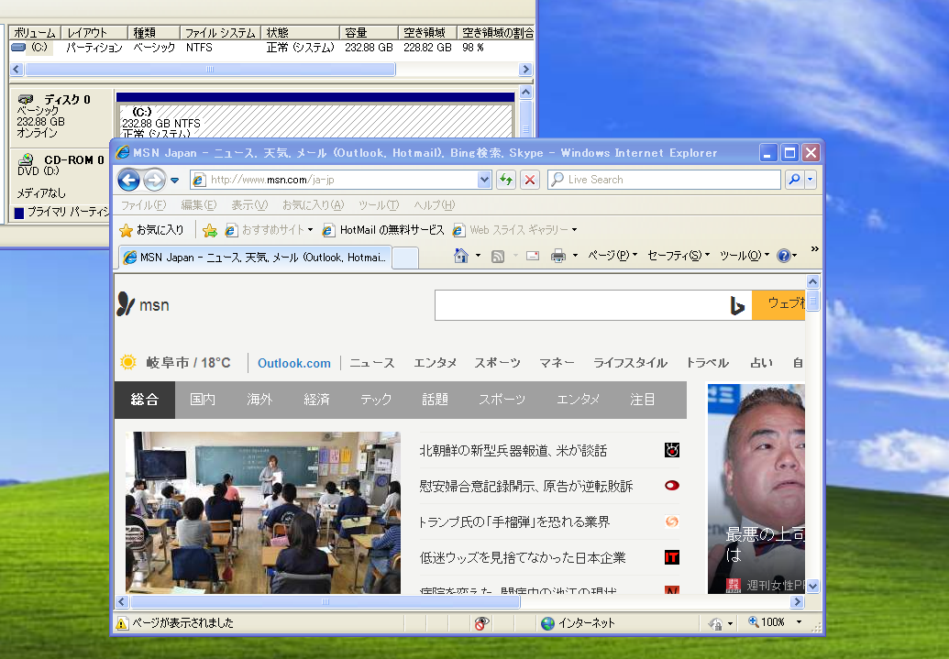Show more command bar items chevron
The height and width of the screenshot is (659, 949).
click(814, 248)
